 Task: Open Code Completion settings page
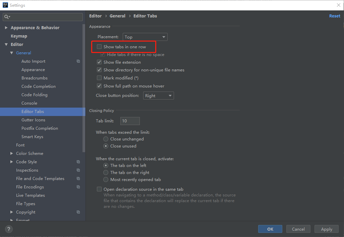point(39,86)
